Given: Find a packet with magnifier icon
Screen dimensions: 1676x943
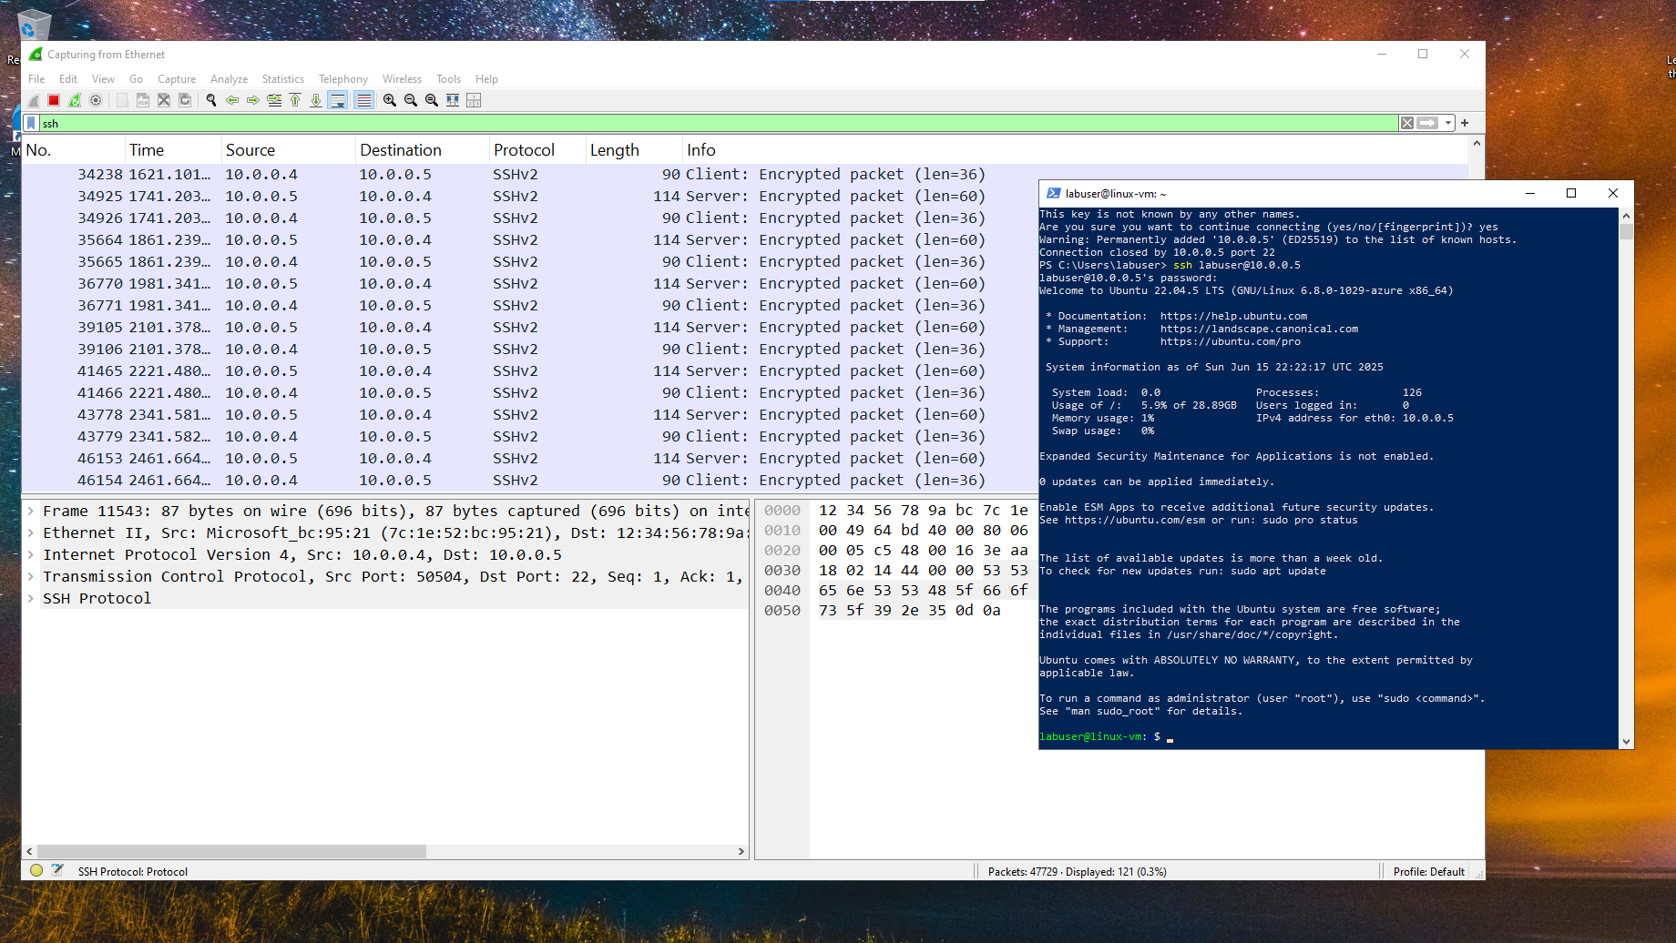Looking at the screenshot, I should point(211,100).
